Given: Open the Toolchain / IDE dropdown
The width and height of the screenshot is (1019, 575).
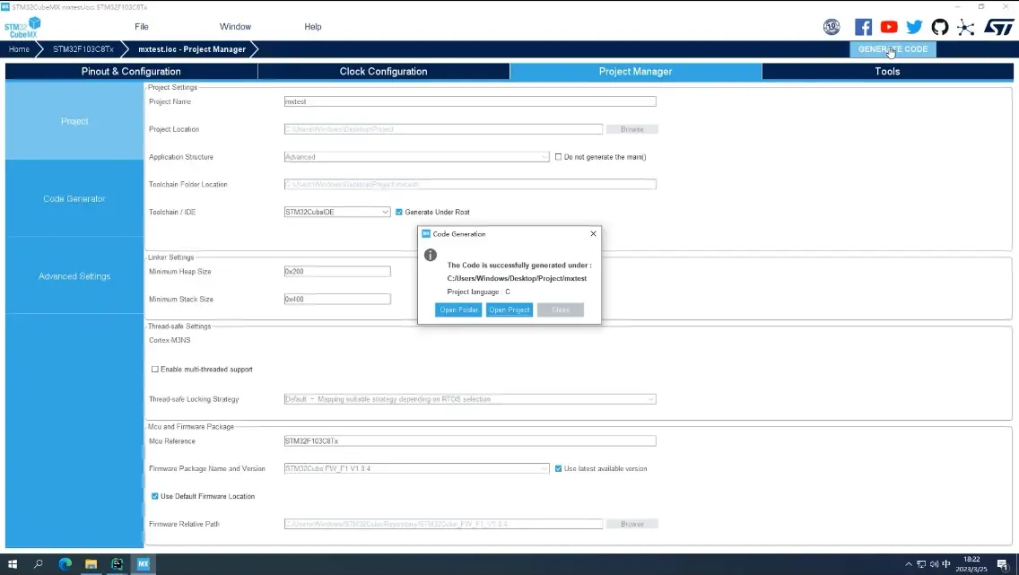Looking at the screenshot, I should (x=336, y=212).
